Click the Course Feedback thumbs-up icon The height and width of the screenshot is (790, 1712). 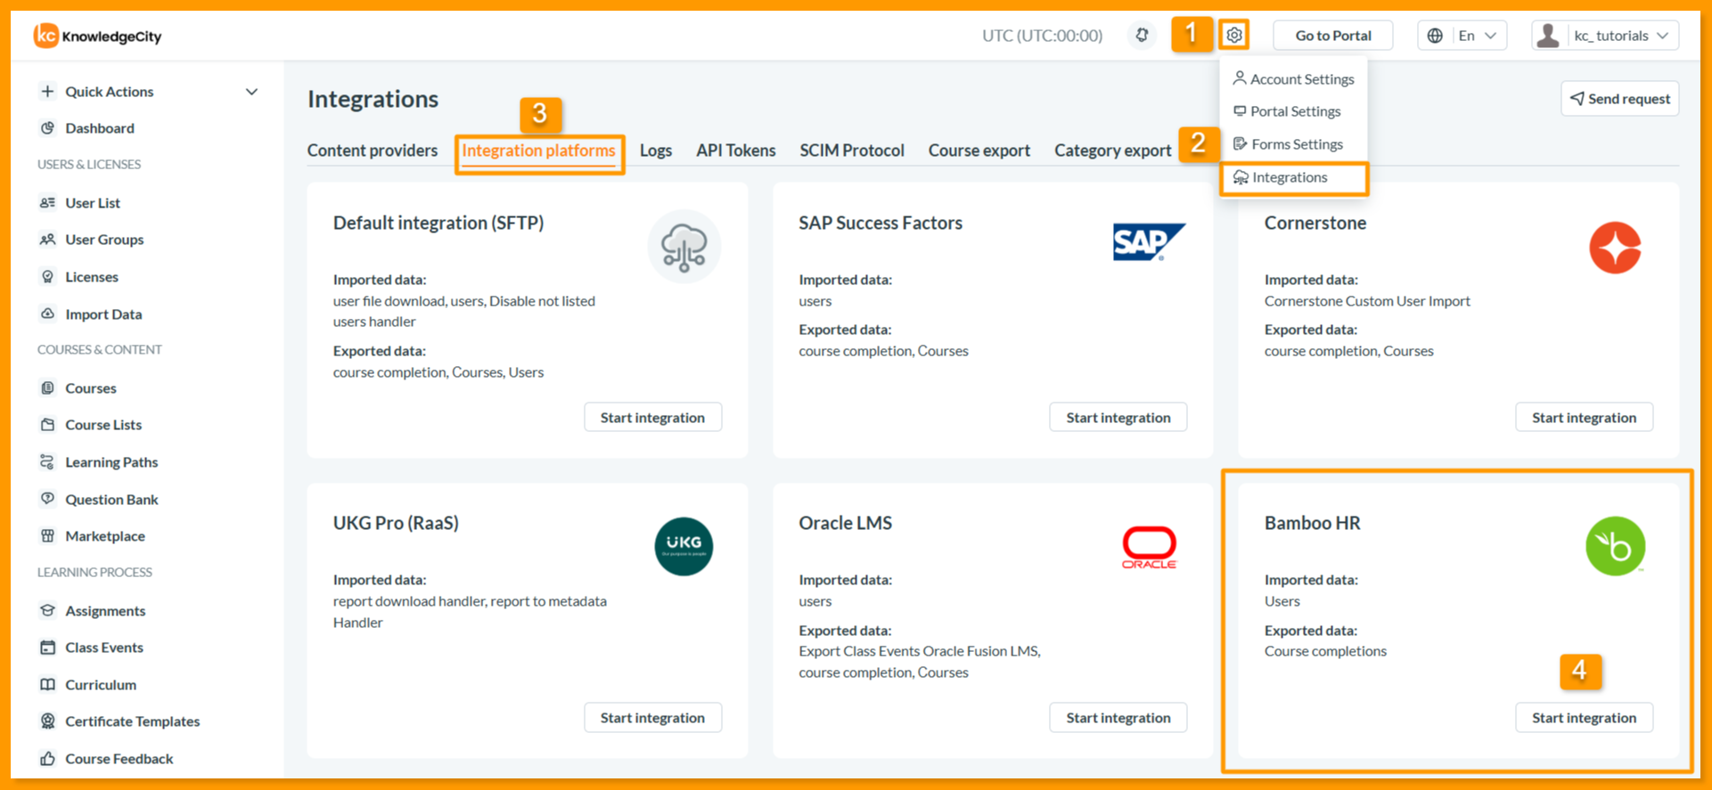click(48, 759)
